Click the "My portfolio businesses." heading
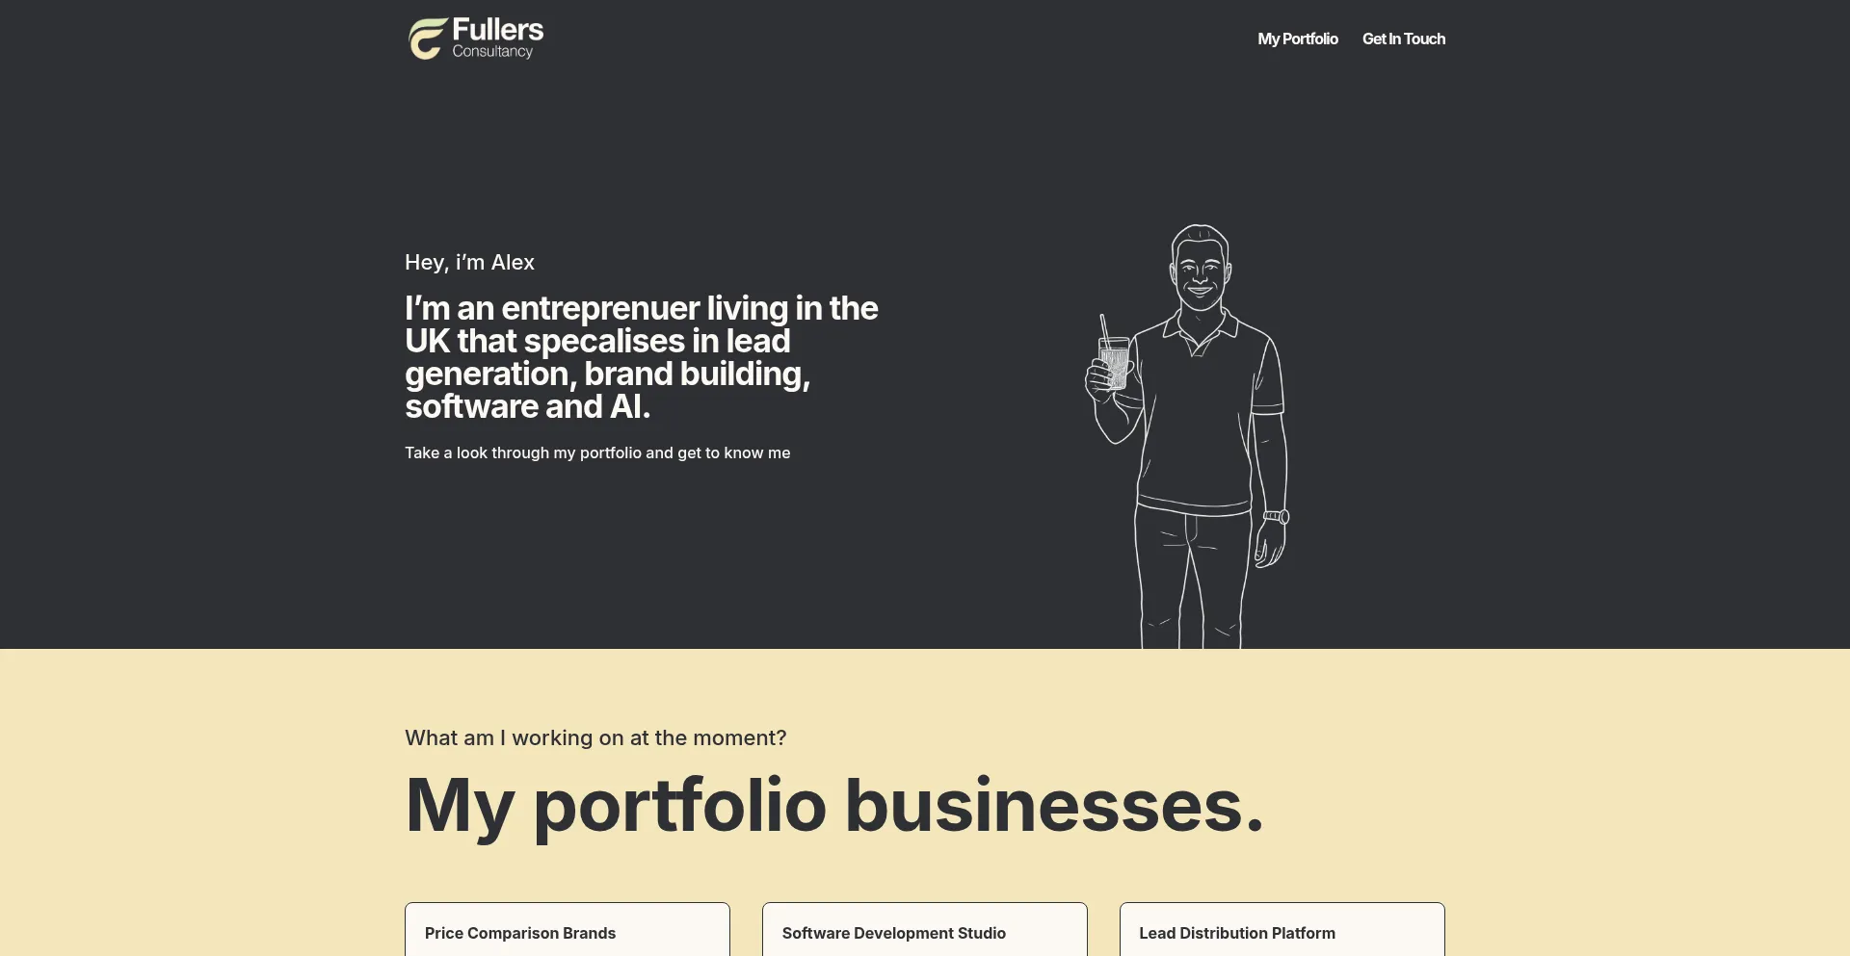This screenshot has height=956, width=1850. (833, 806)
